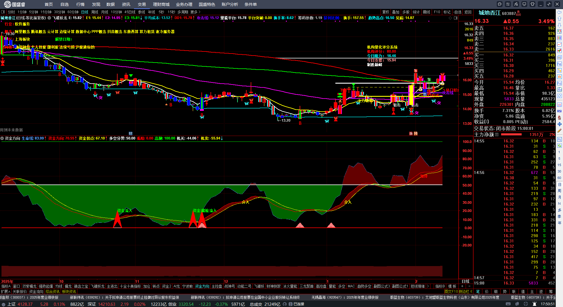Click the green refresh sidebar icon

tap(559, 145)
